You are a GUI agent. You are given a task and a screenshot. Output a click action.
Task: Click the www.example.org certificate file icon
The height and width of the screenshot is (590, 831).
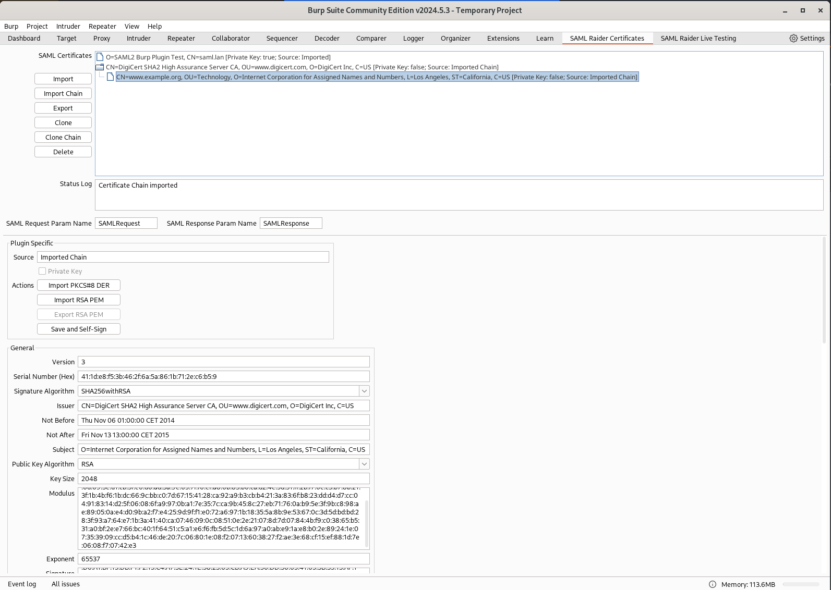coord(110,77)
